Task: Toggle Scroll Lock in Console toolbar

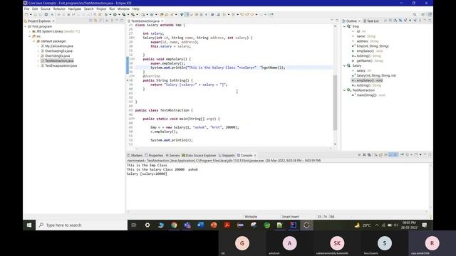Action: pos(380,155)
